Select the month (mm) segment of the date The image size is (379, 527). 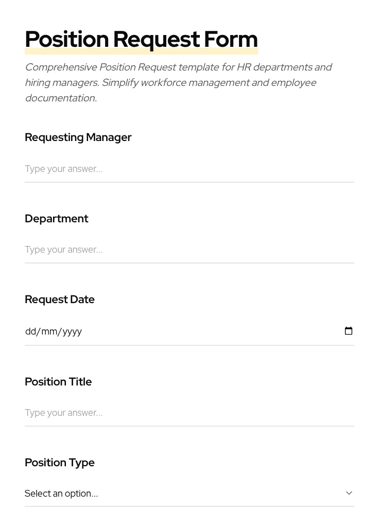point(49,331)
